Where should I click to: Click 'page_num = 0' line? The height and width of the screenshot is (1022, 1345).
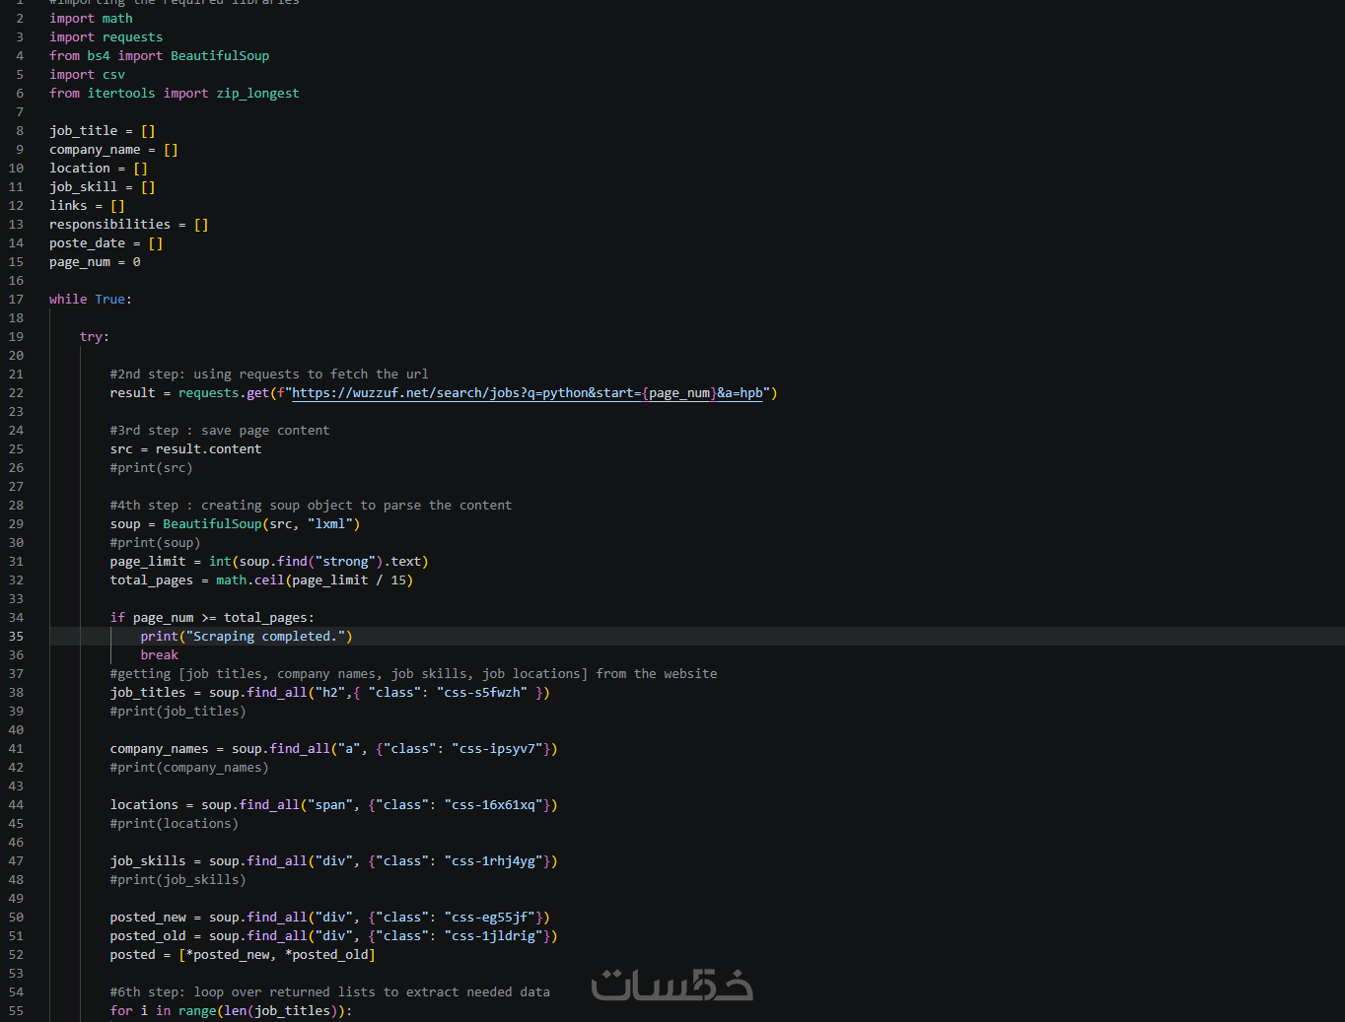click(95, 262)
